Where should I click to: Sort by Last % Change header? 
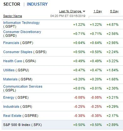click(x=70, y=11)
